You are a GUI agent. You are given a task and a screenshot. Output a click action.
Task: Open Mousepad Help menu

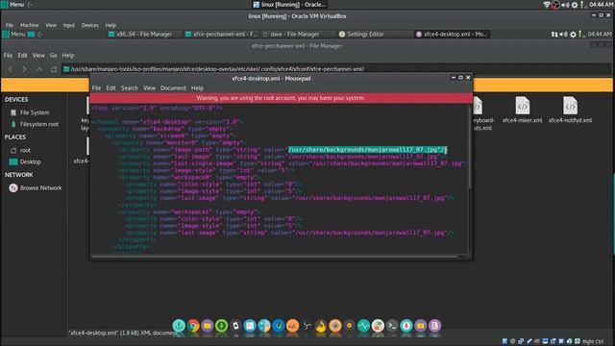[x=197, y=87]
